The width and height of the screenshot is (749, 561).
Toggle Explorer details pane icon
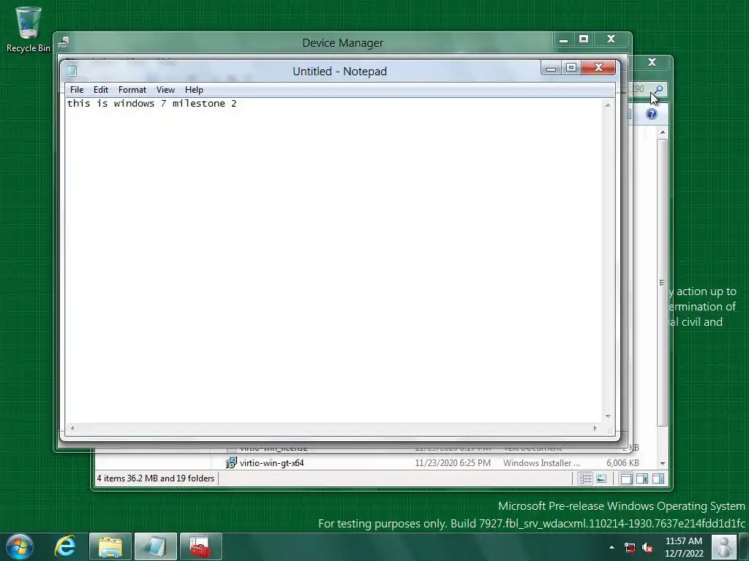(642, 478)
